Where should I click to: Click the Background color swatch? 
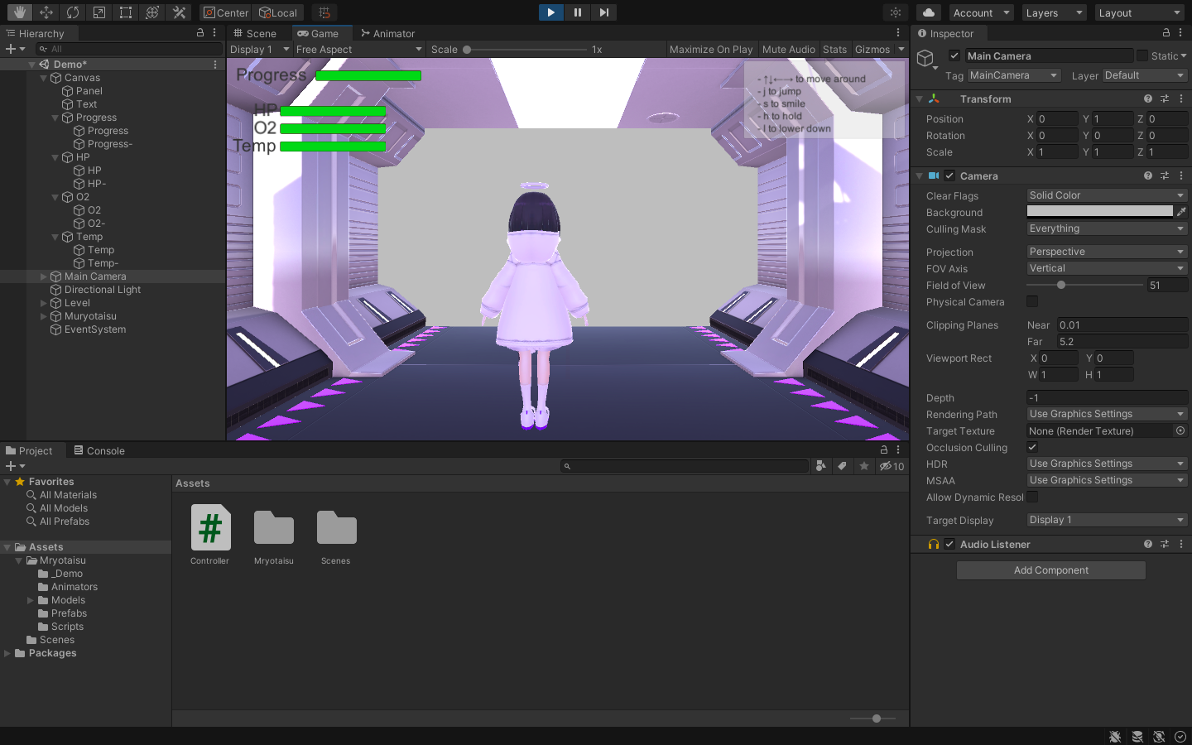pyautogui.click(x=1099, y=212)
